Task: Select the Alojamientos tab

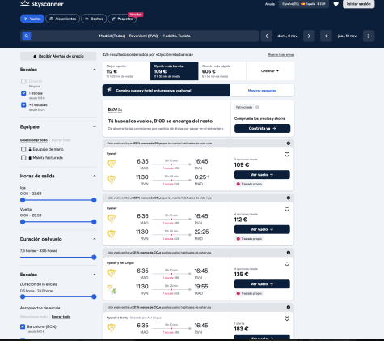Action: point(63,19)
